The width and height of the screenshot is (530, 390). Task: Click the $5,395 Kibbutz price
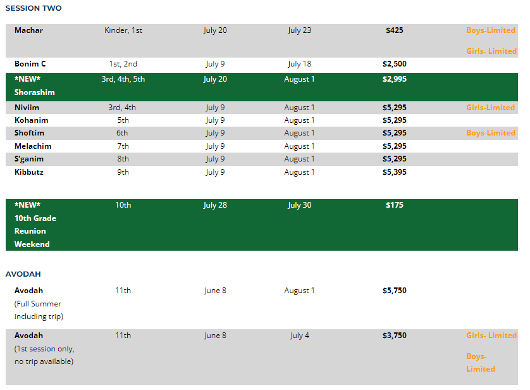pos(394,172)
